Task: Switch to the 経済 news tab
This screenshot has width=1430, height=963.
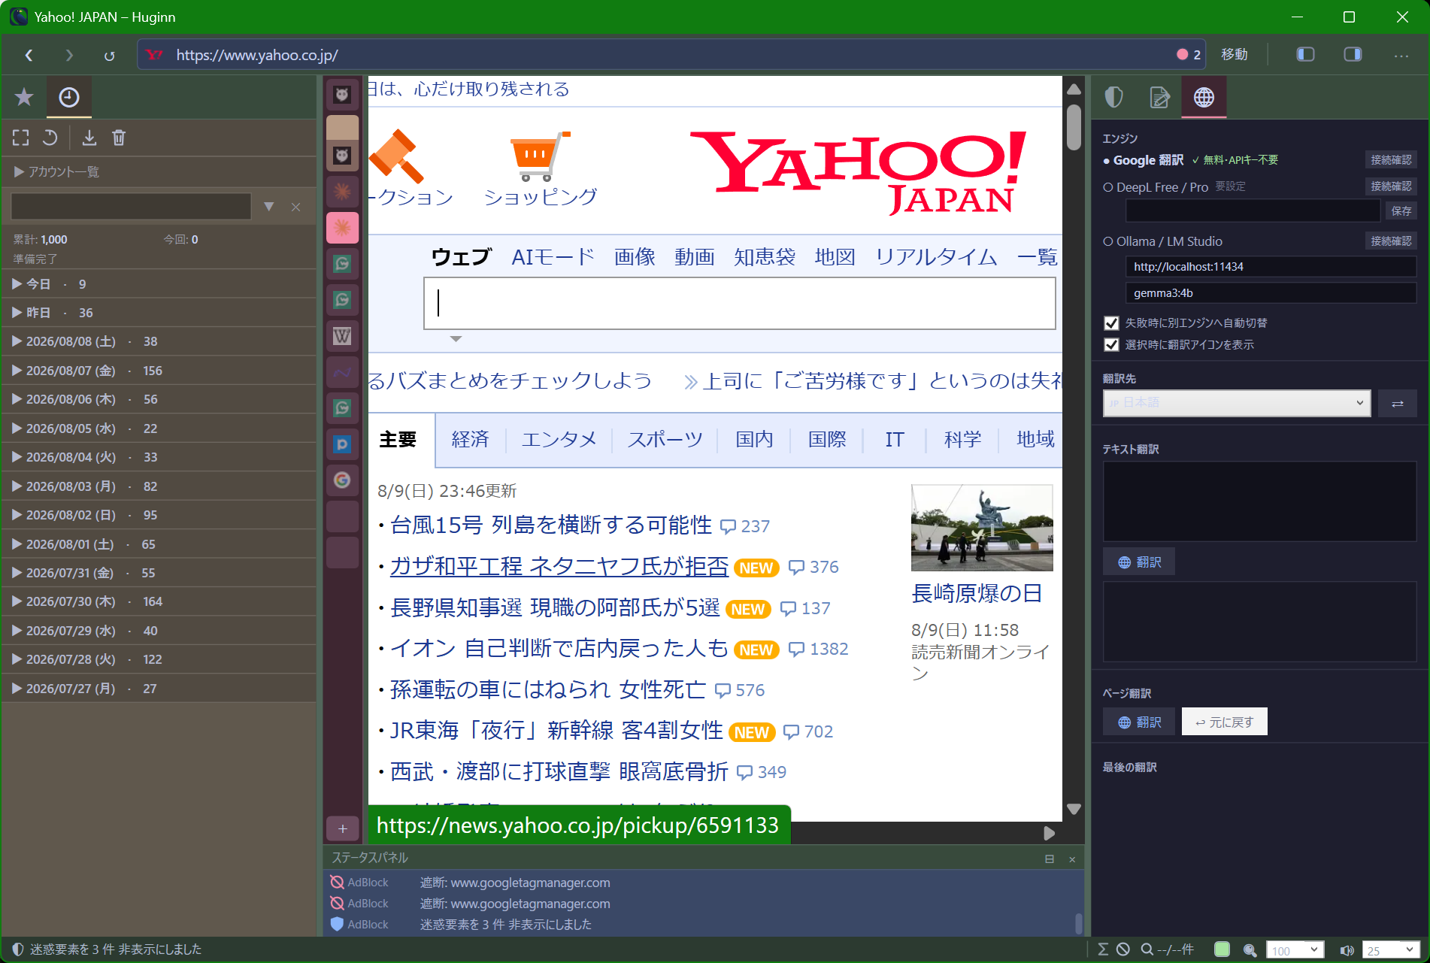Action: (470, 439)
